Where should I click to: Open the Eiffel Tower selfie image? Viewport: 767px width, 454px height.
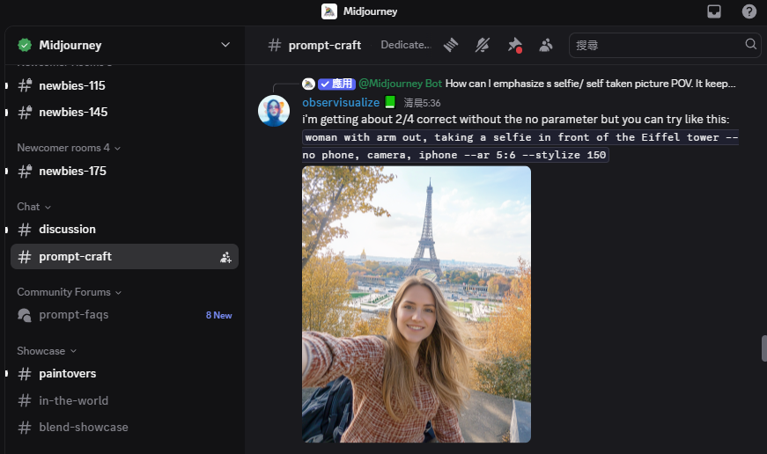(x=417, y=304)
